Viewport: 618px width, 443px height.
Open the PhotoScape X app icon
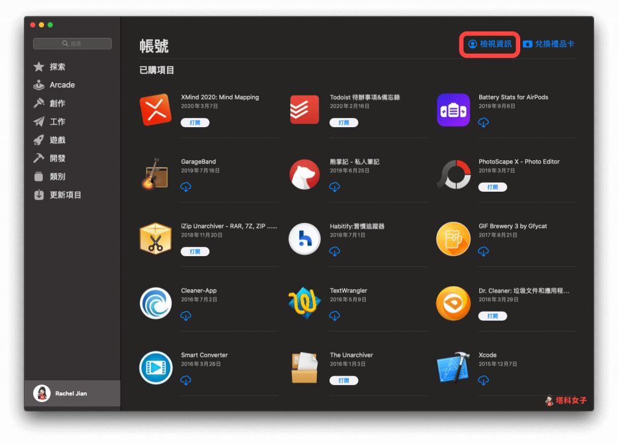pos(453,174)
